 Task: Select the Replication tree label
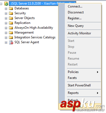click(22, 23)
